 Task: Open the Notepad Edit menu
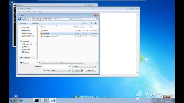pyautogui.click(x=23, y=11)
